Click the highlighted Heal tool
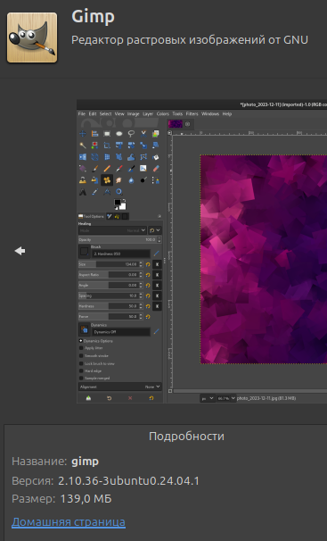This screenshot has width=327, height=541. tap(107, 180)
